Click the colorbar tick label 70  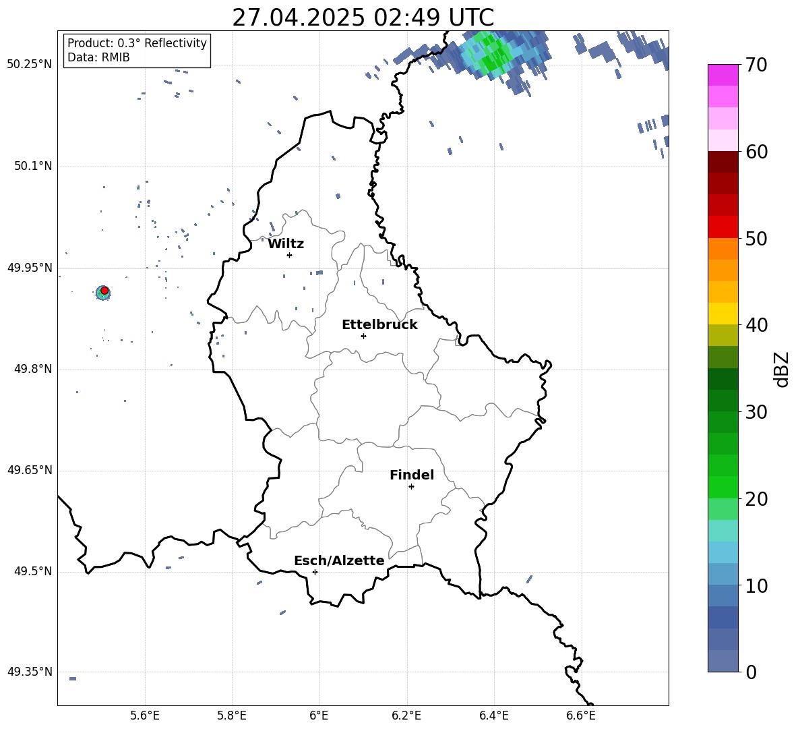point(756,65)
